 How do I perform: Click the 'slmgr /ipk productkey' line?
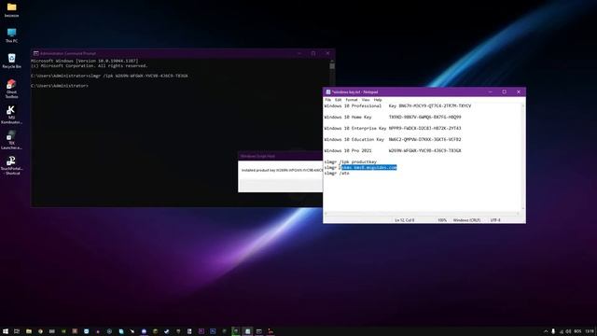tap(351, 161)
